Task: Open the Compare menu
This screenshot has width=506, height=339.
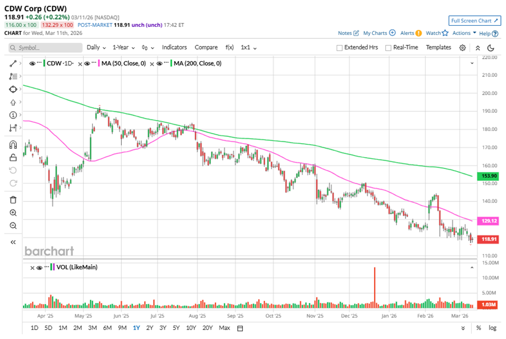Action: click(x=206, y=48)
